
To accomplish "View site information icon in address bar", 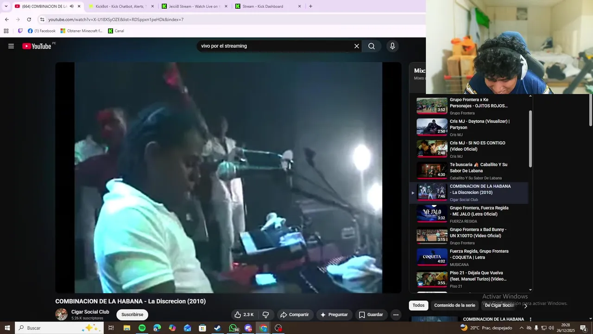I will (42, 19).
